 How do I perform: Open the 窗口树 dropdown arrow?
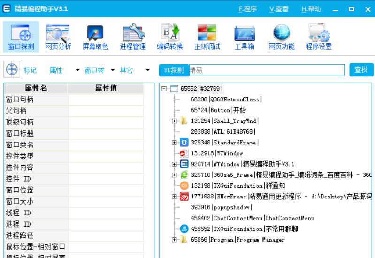click(x=113, y=70)
